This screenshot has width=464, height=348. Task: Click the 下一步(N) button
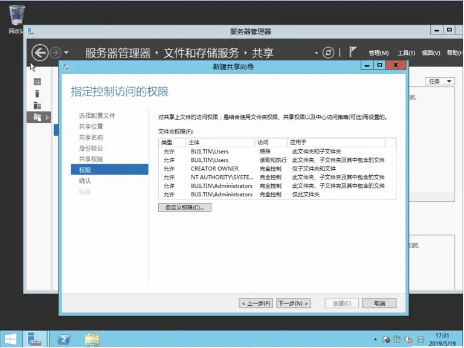293,303
